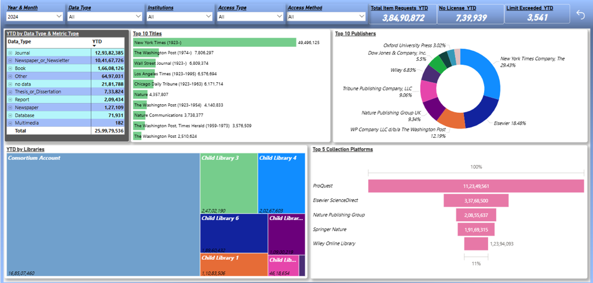The height and width of the screenshot is (283, 593).
Task: Select the purple 1,09,00,219 library tile
Action: tap(286, 234)
